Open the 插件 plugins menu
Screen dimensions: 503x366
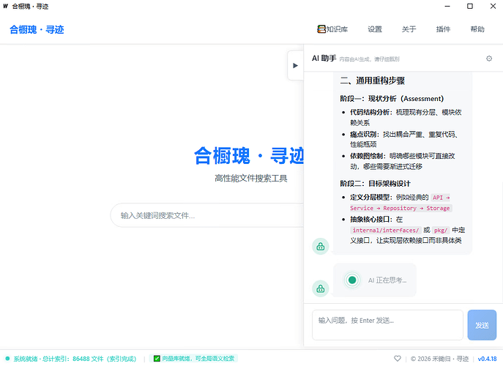click(x=443, y=29)
